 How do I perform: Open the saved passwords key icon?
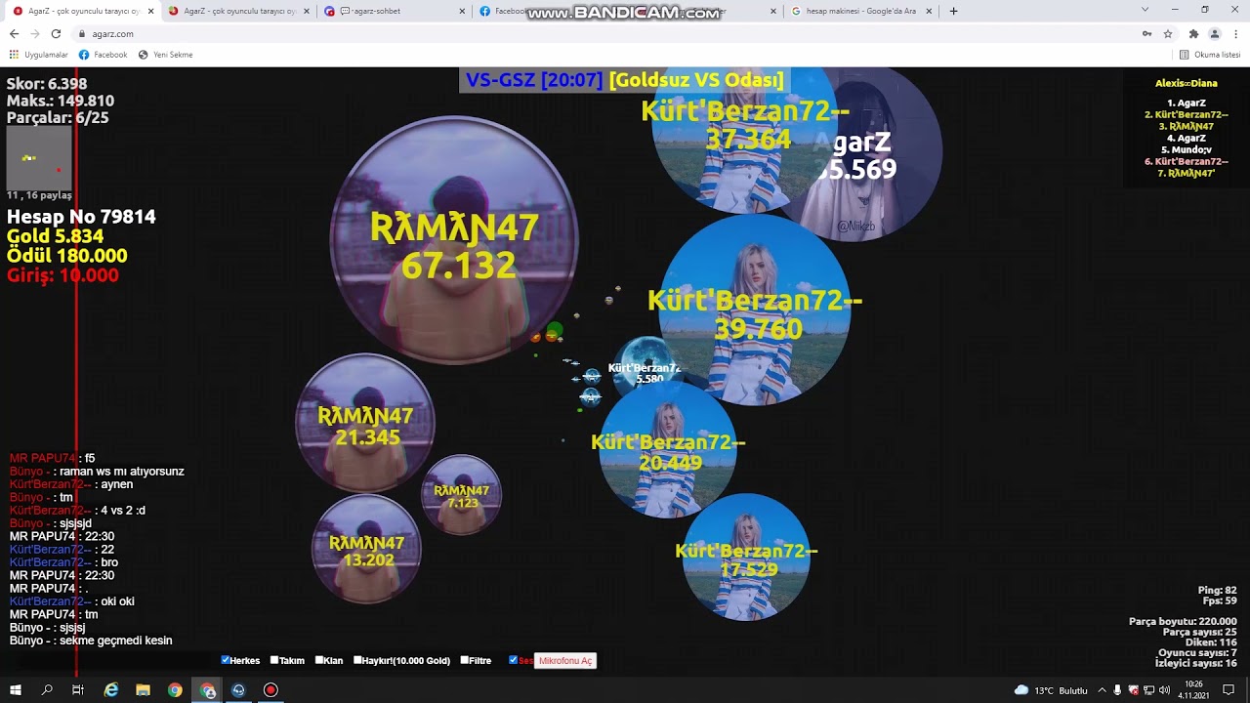click(x=1146, y=33)
